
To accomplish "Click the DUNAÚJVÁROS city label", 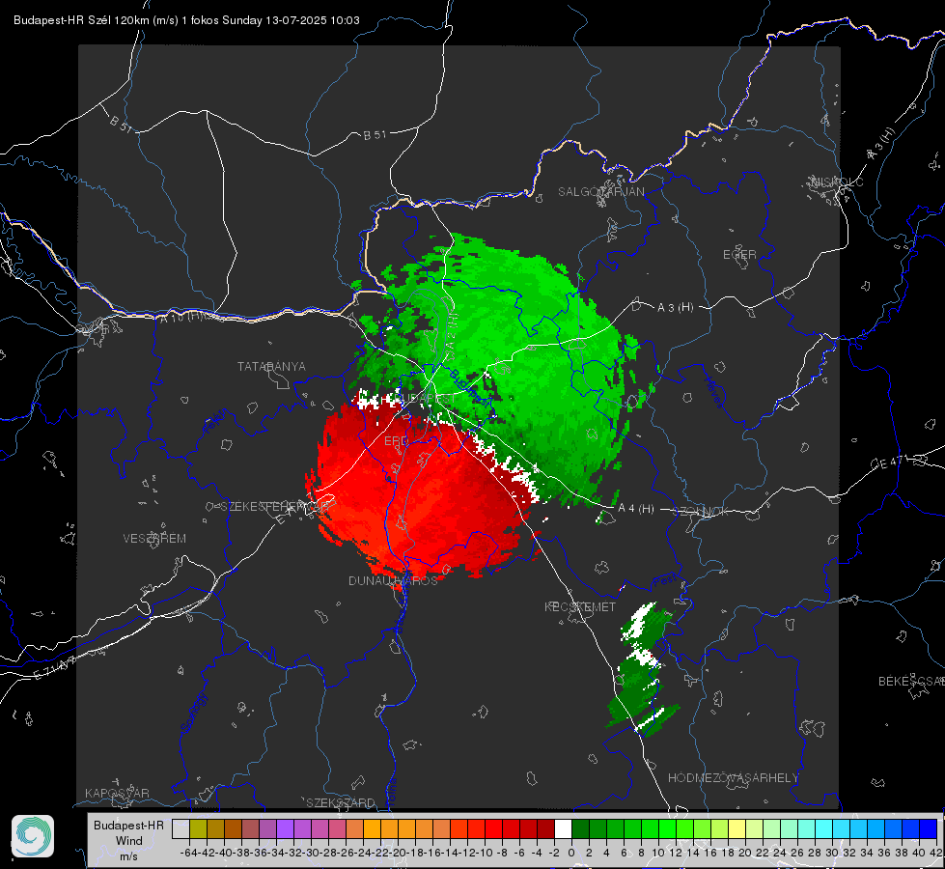I will [393, 580].
